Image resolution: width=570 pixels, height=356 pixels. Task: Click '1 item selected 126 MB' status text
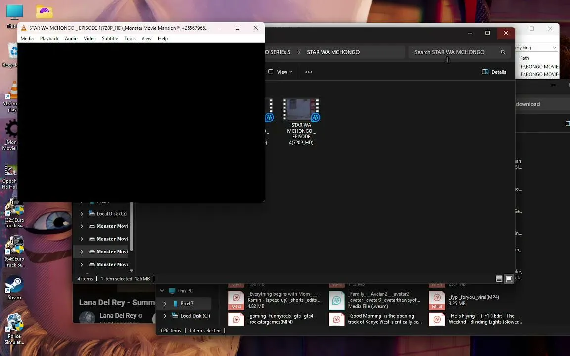coord(125,279)
